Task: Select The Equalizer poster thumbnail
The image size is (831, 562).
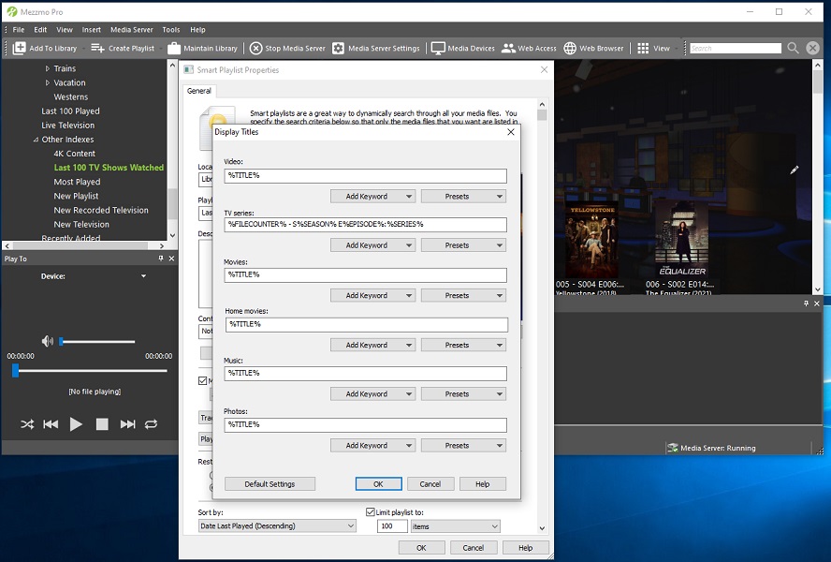Action: pos(682,240)
